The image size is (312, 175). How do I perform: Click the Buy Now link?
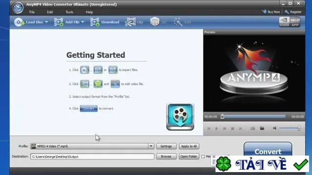point(271,12)
